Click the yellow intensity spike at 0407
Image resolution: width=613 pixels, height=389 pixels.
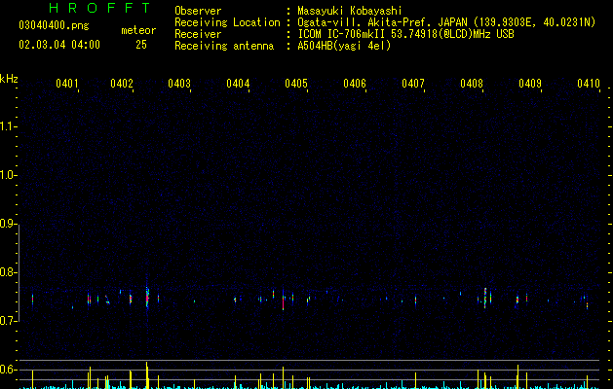coord(415,380)
